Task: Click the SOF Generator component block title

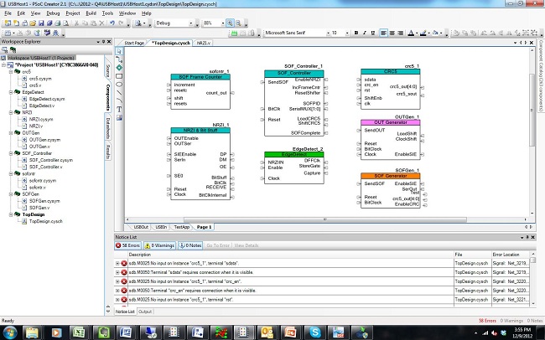Action: [x=391, y=176]
